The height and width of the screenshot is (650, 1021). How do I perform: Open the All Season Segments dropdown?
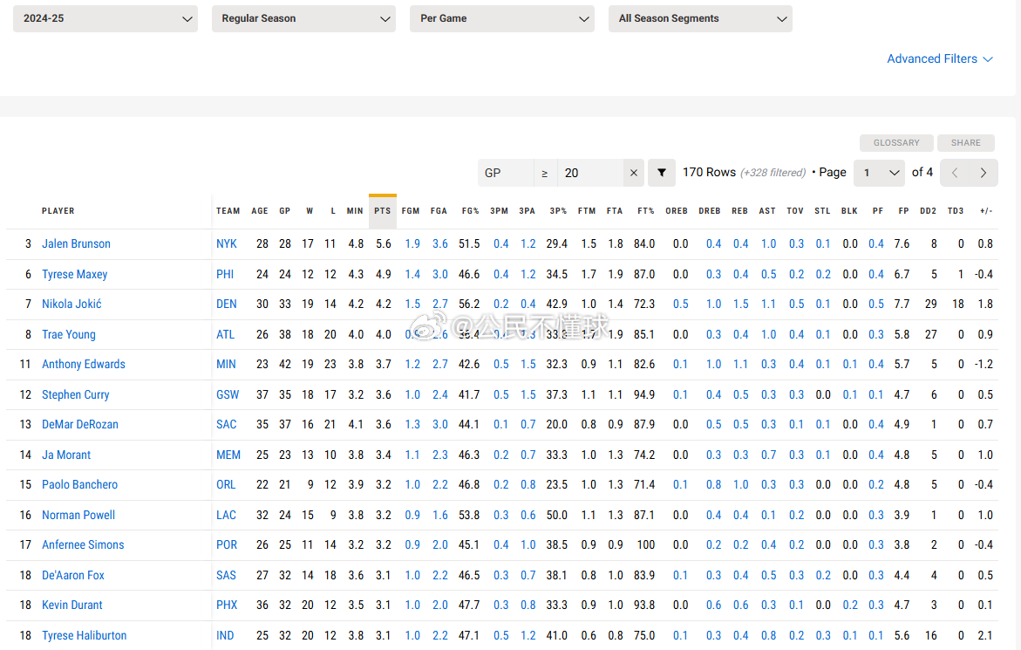pyautogui.click(x=700, y=19)
